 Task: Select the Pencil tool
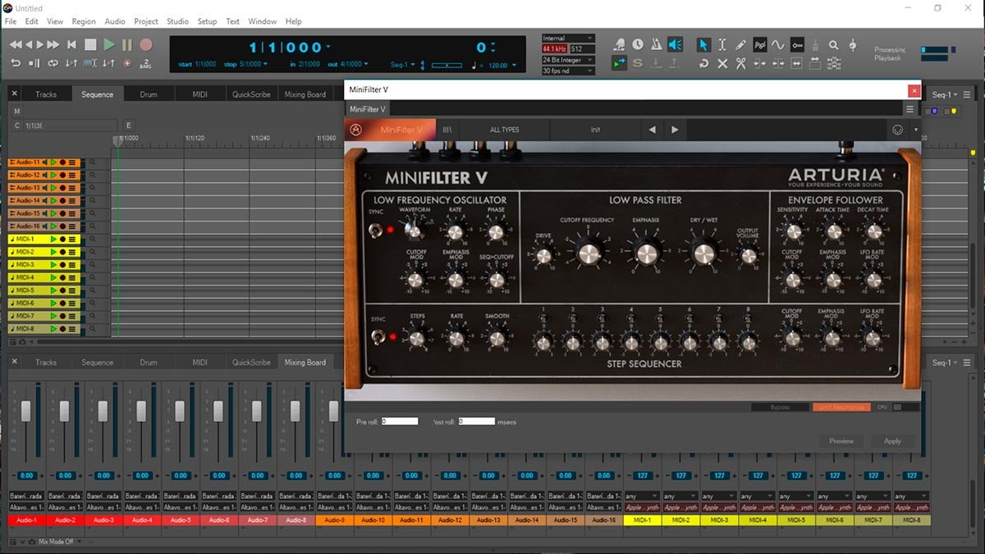tap(741, 45)
